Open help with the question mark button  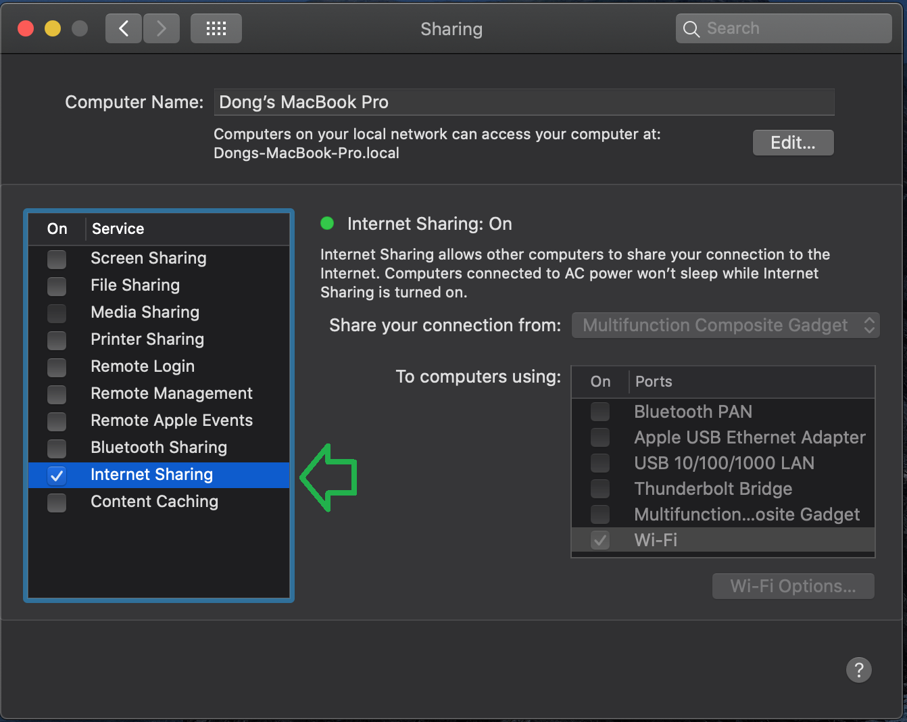click(859, 670)
